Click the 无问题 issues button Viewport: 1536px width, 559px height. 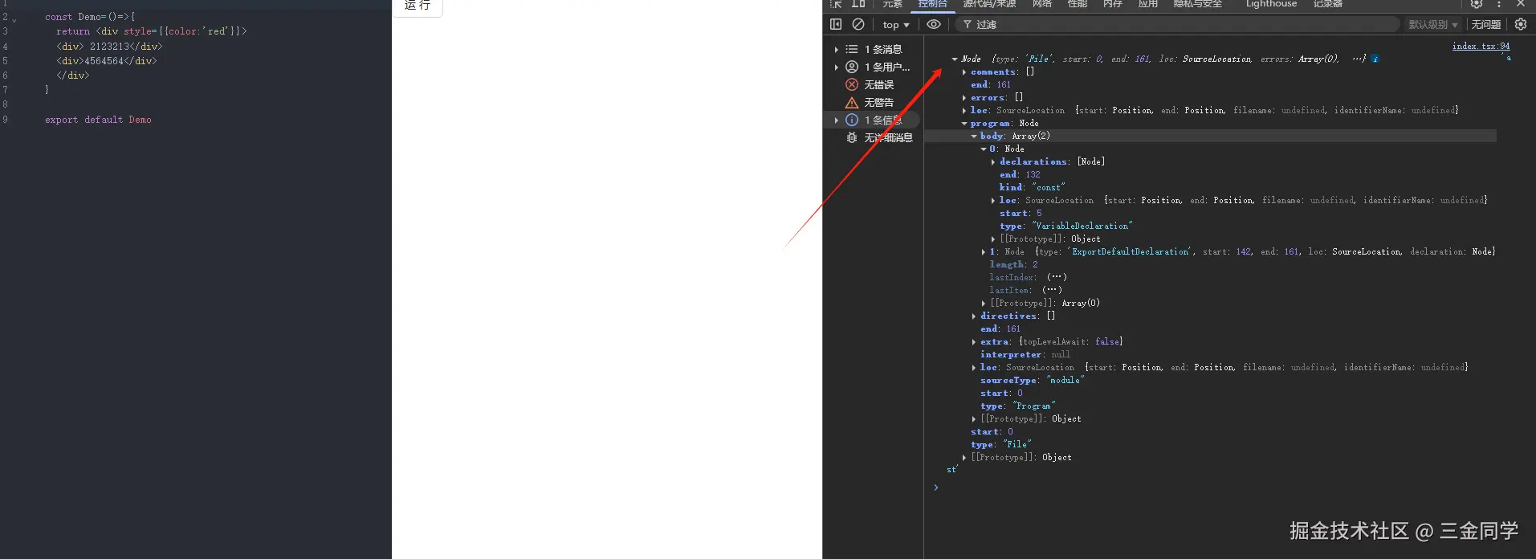tap(1485, 25)
